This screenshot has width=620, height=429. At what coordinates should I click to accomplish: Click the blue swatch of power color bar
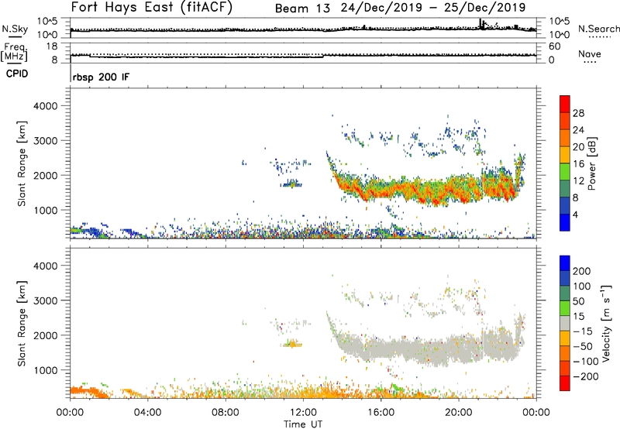coord(565,222)
